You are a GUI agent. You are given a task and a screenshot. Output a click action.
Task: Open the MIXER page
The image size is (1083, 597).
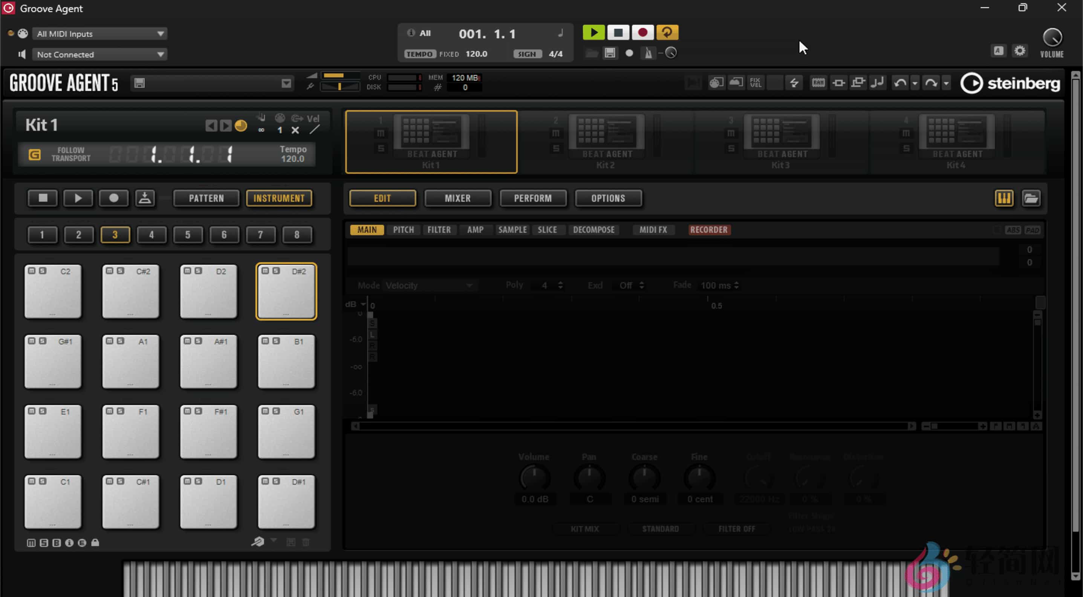pos(457,198)
